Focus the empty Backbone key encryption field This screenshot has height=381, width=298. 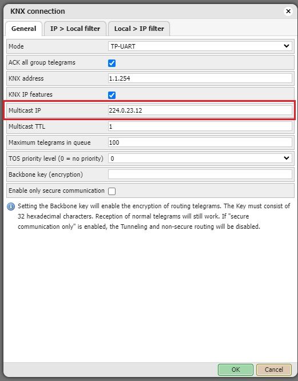click(x=200, y=174)
